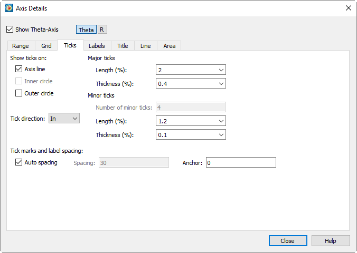
Task: Open the Tick direction dropdown
Action: 64,119
